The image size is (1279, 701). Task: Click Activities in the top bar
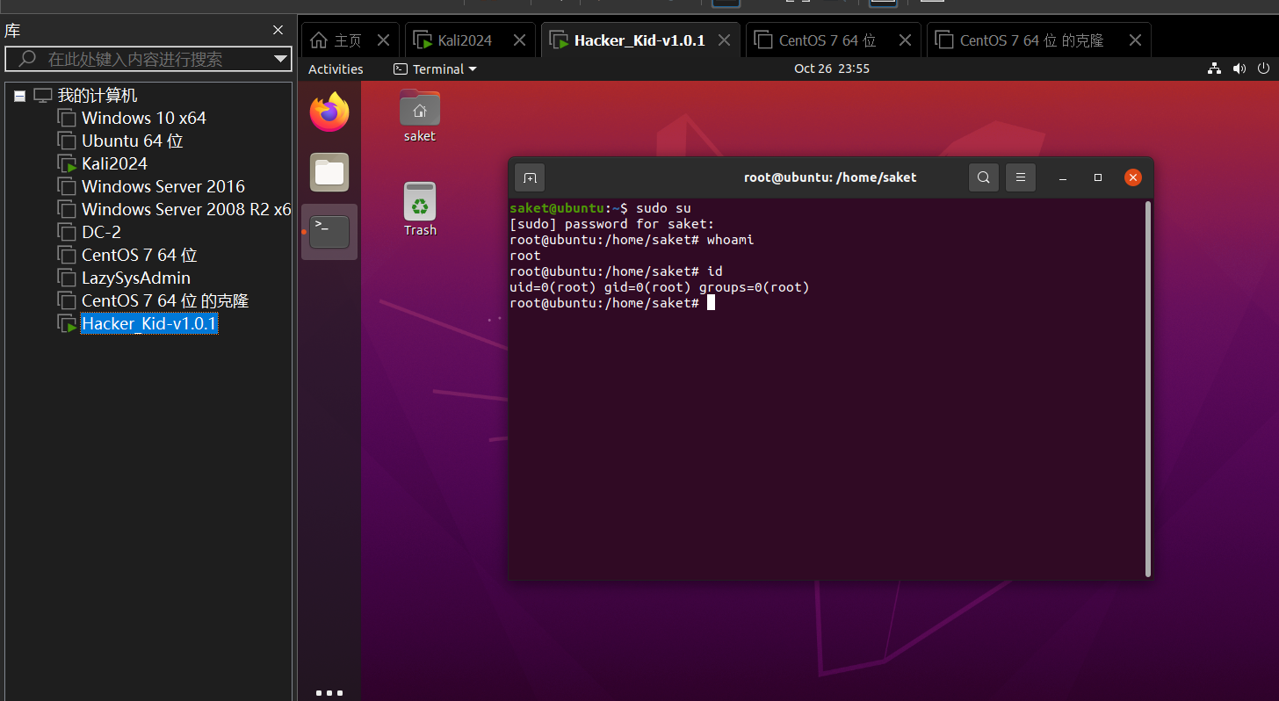point(336,69)
